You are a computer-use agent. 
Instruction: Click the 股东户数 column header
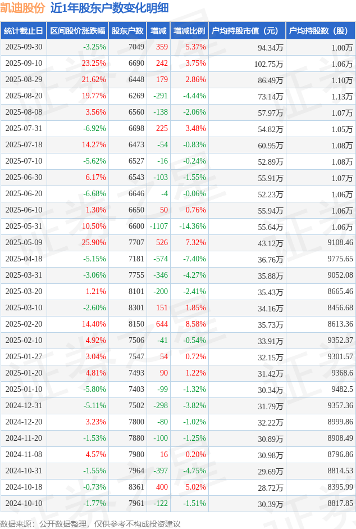[127, 31]
